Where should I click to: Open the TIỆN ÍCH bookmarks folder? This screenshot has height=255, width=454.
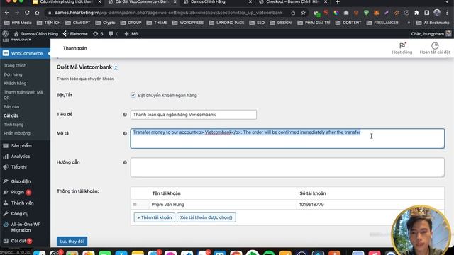coord(49,23)
